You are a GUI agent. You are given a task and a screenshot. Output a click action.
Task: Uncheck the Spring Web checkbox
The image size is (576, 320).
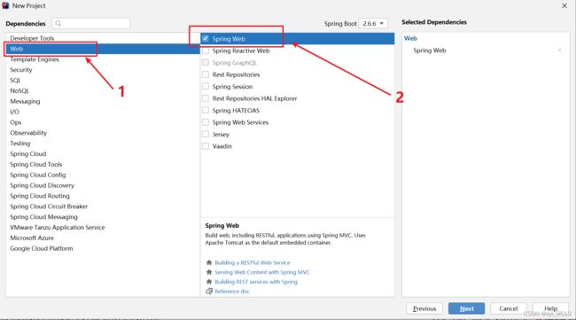(x=206, y=39)
